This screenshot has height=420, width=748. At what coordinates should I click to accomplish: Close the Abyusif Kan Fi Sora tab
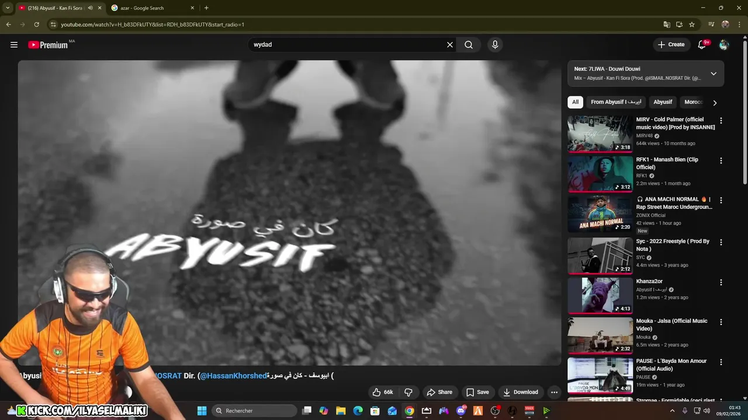(99, 8)
